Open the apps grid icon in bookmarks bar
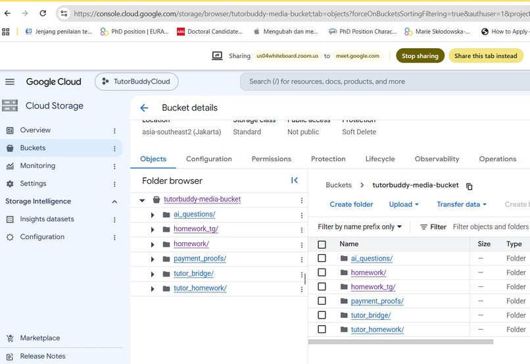The image size is (530, 364). tap(6, 32)
